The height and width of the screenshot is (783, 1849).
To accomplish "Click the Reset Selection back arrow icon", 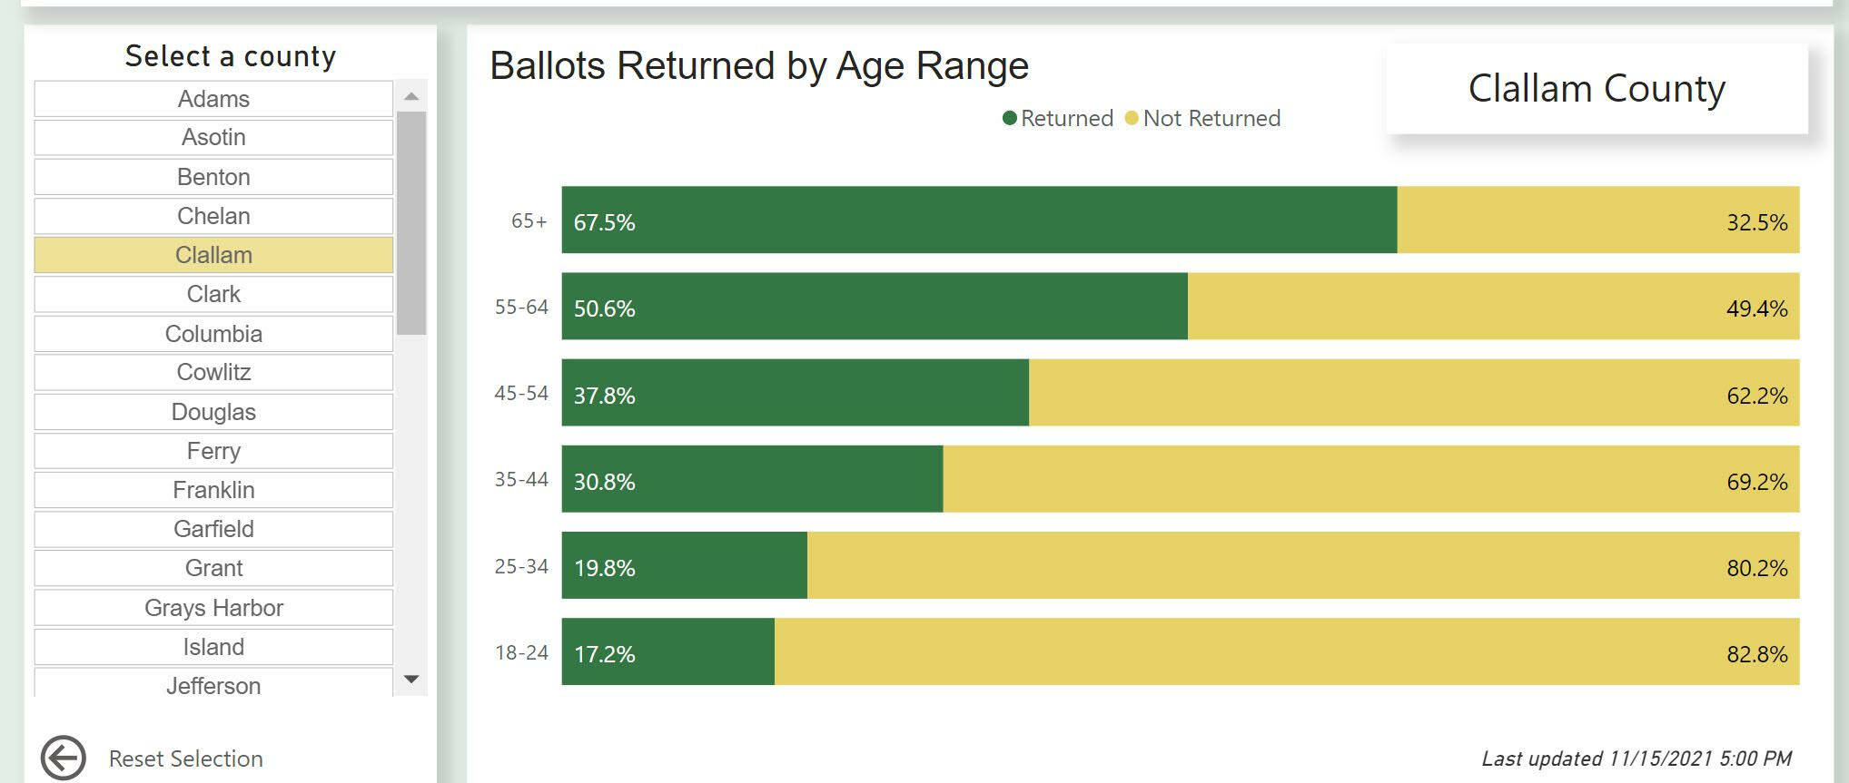I will [63, 758].
